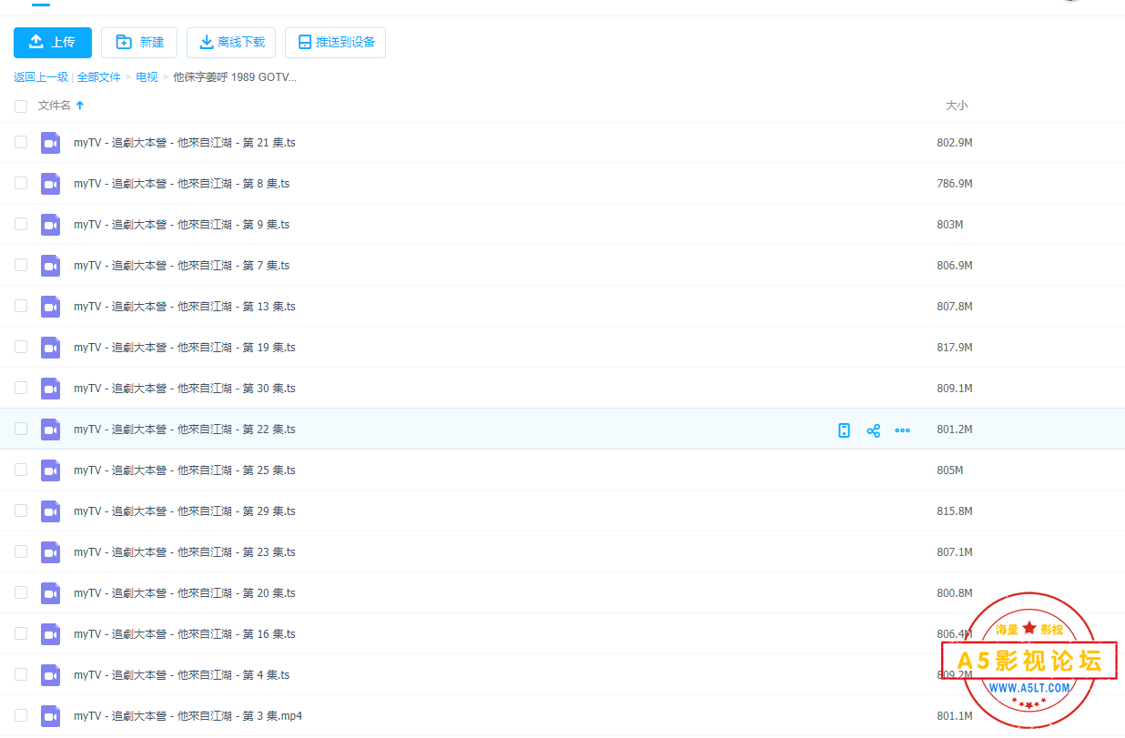1125x738 pixels.
Task: Click video icon of 第 7 集.ts
Action: point(51,266)
